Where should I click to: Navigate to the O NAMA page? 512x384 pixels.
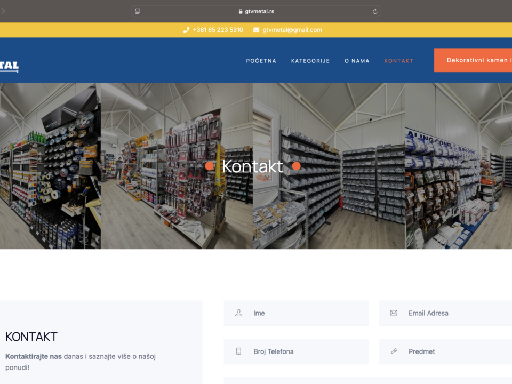coord(357,61)
